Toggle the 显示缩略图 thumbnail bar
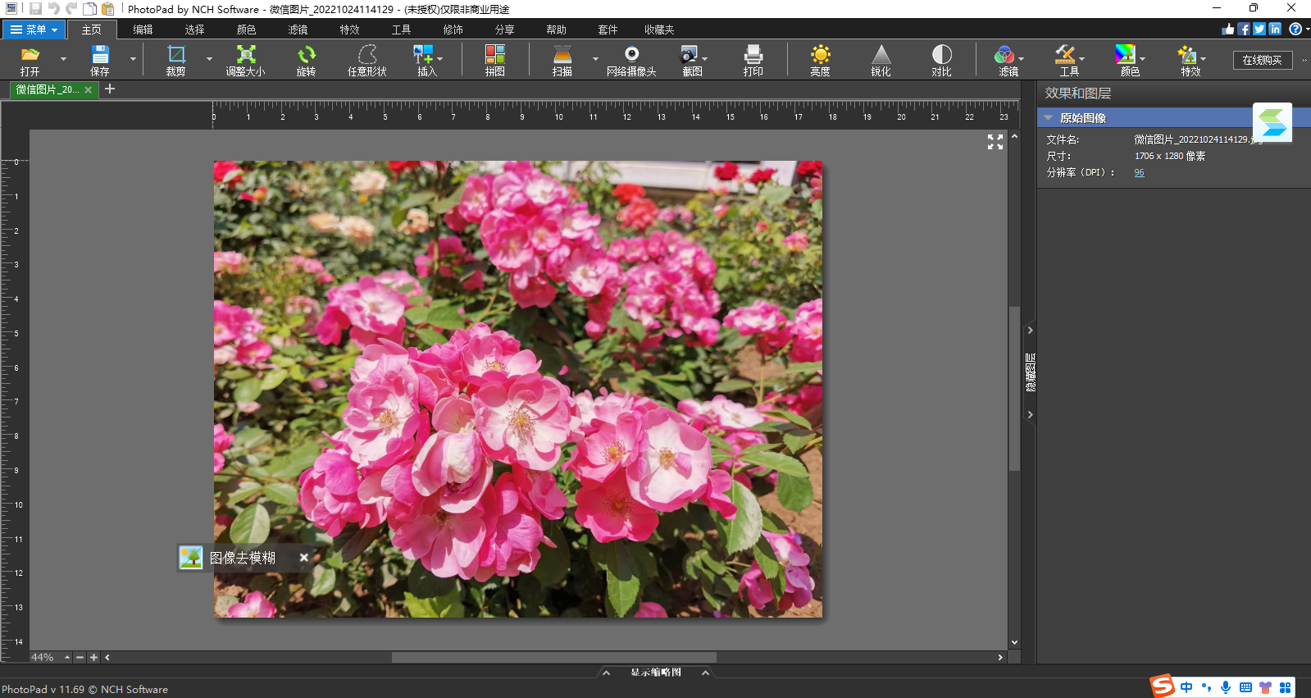This screenshot has width=1311, height=698. coord(655,672)
